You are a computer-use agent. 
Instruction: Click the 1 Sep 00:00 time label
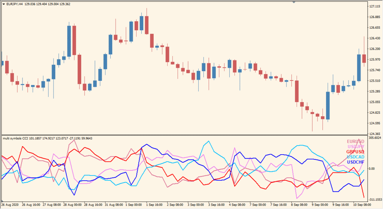134,205
